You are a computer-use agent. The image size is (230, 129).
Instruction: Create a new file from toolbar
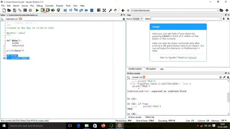click(x=4, y=10)
